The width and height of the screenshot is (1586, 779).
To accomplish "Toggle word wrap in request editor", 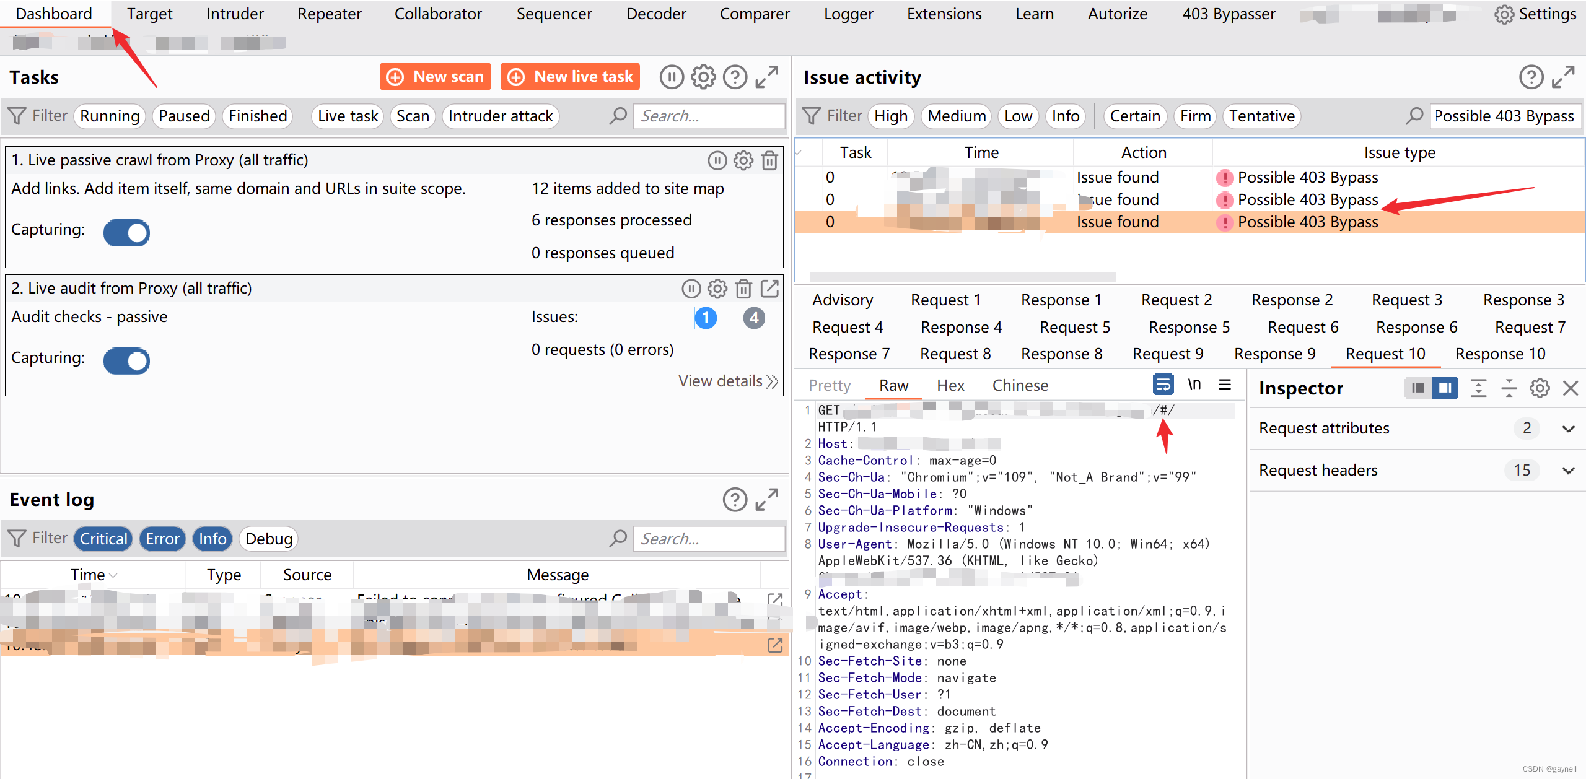I will pyautogui.click(x=1163, y=385).
